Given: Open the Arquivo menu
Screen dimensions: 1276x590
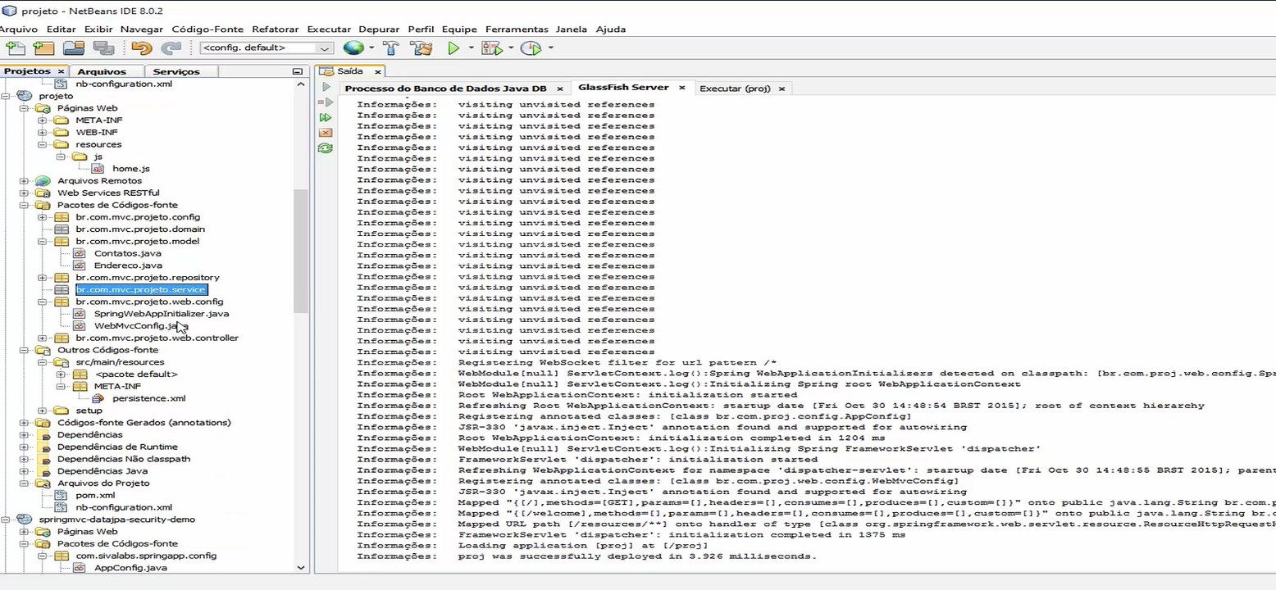Looking at the screenshot, I should (x=19, y=29).
